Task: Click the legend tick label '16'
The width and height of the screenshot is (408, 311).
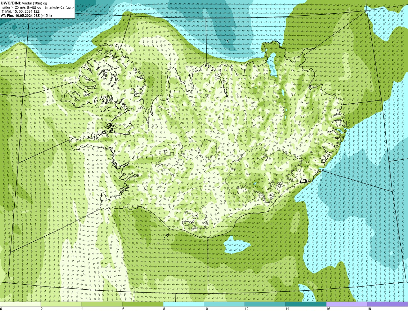Action: 328,309
